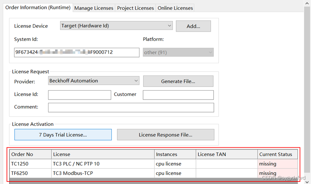Screen dimensions: 311x184
Task: Open the Project Licenses tab
Action: pyautogui.click(x=136, y=8)
